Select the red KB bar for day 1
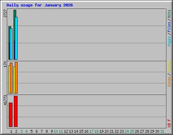This screenshot has height=135, width=173. [10, 115]
